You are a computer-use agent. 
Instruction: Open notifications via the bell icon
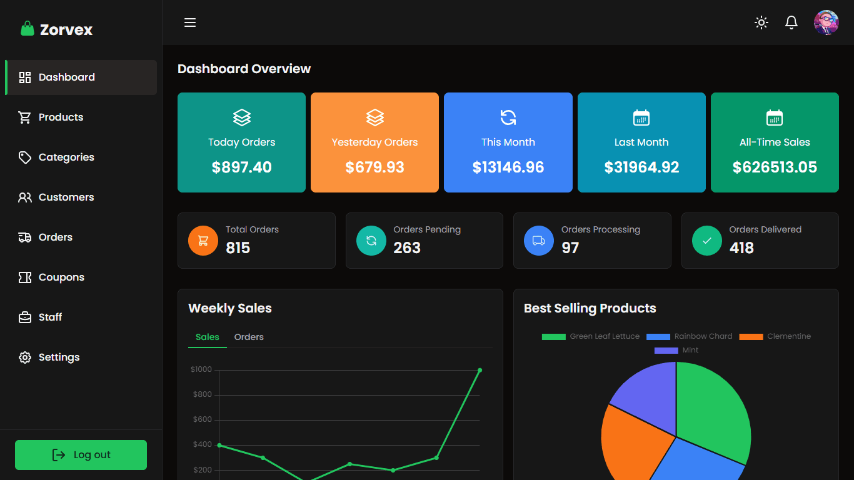tap(791, 22)
